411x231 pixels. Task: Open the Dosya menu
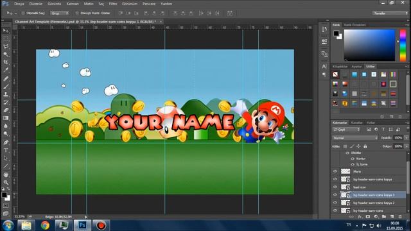(19, 4)
